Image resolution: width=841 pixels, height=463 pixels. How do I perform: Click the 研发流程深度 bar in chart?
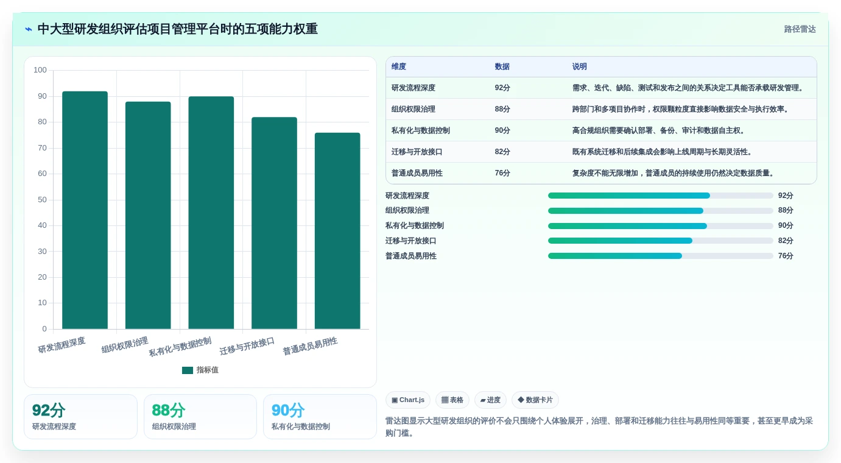(85, 210)
